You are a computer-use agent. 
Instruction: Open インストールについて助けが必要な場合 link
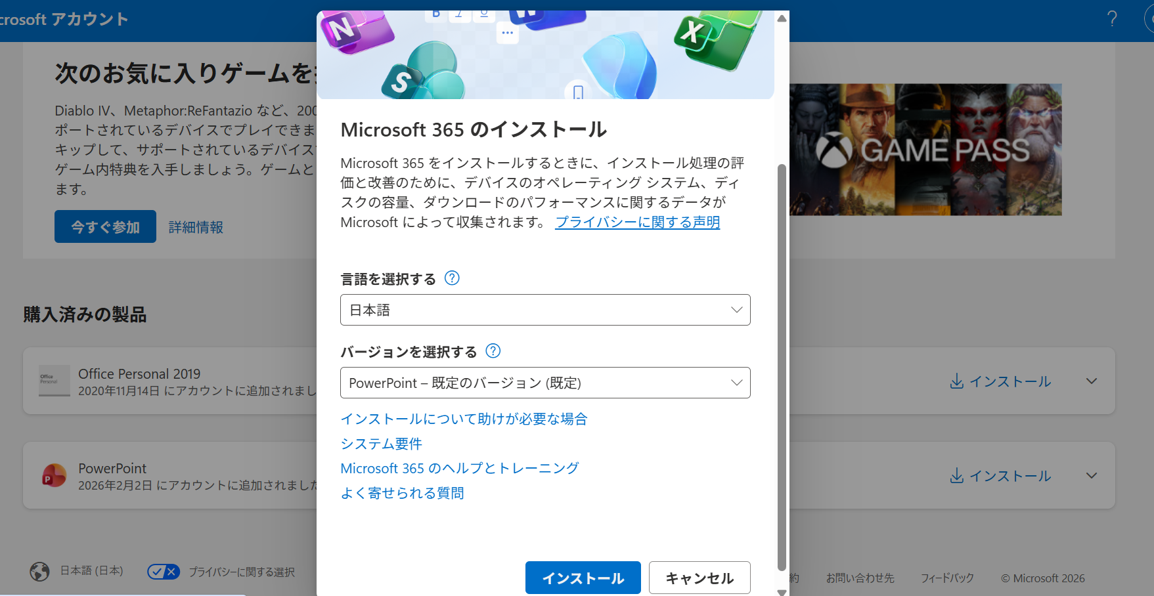(464, 419)
